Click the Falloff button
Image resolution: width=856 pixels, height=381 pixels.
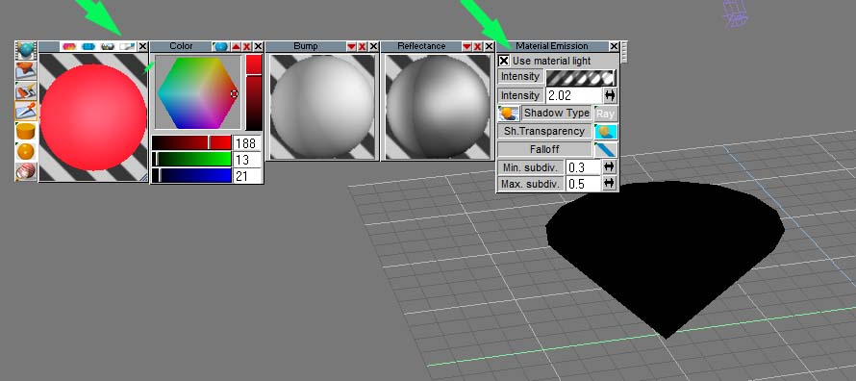pos(544,149)
